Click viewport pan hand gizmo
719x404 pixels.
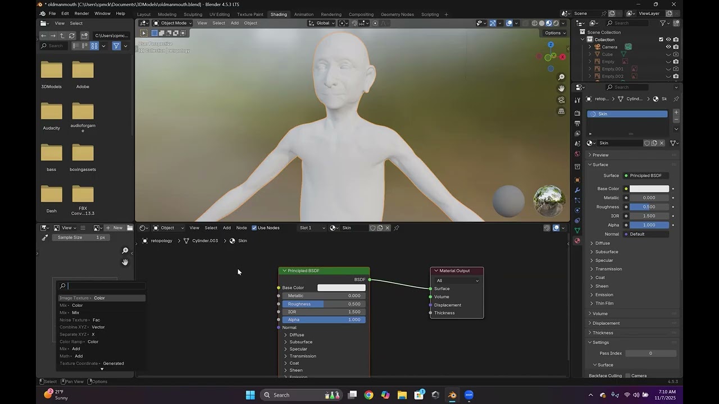coord(561,89)
